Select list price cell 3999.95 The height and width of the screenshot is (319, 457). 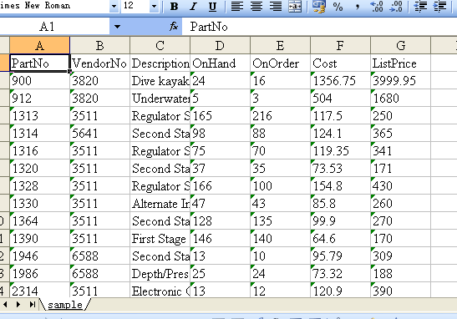[400, 80]
